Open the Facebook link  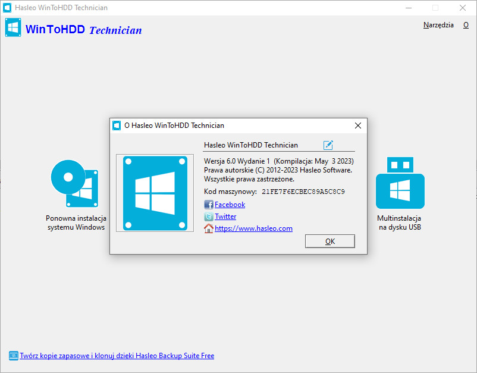pyautogui.click(x=230, y=205)
